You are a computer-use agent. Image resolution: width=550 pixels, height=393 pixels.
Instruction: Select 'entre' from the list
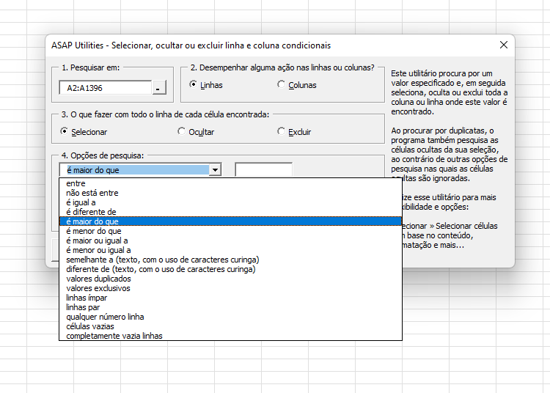tap(230, 183)
